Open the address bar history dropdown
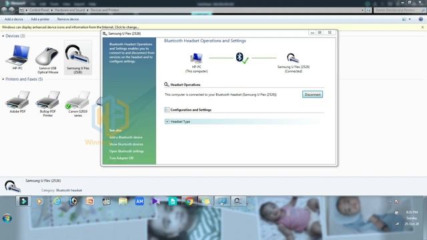Viewport: 427px width, 240px height. (362, 10)
